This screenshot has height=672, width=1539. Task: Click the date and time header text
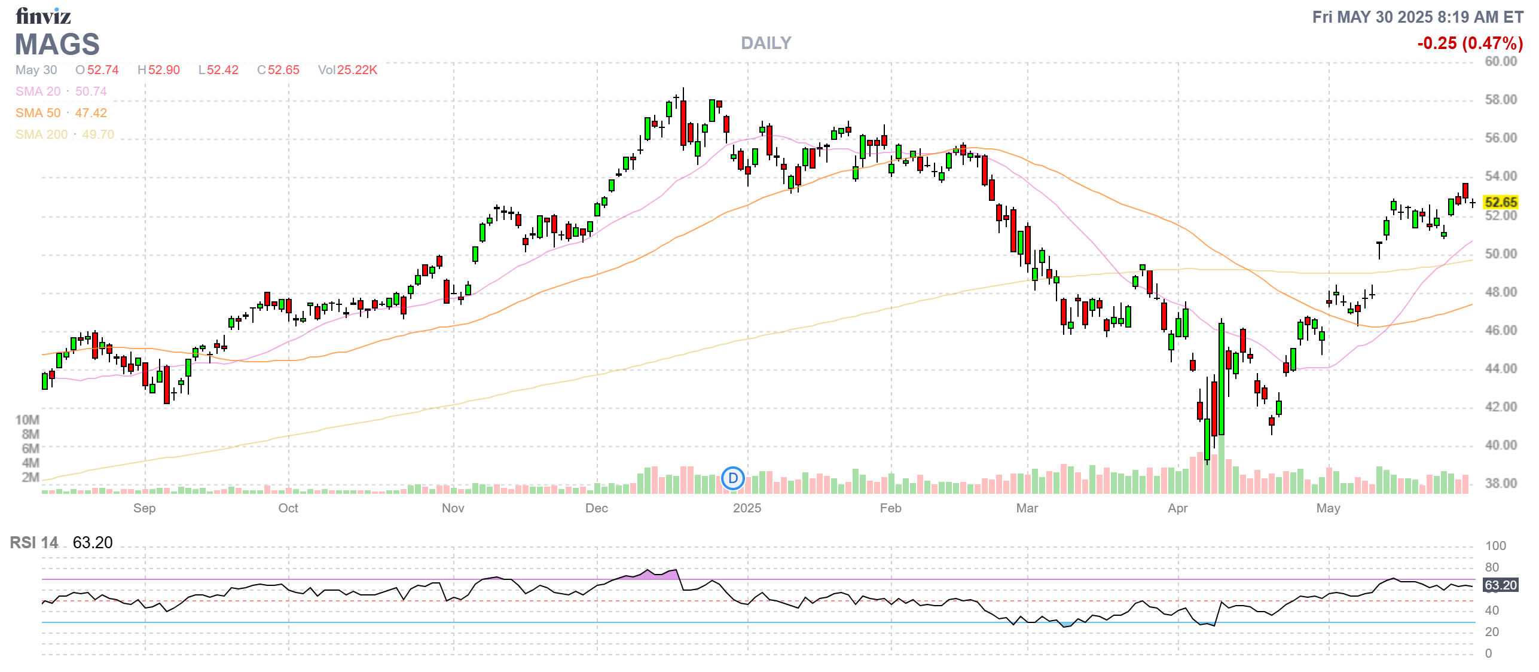(x=1417, y=17)
